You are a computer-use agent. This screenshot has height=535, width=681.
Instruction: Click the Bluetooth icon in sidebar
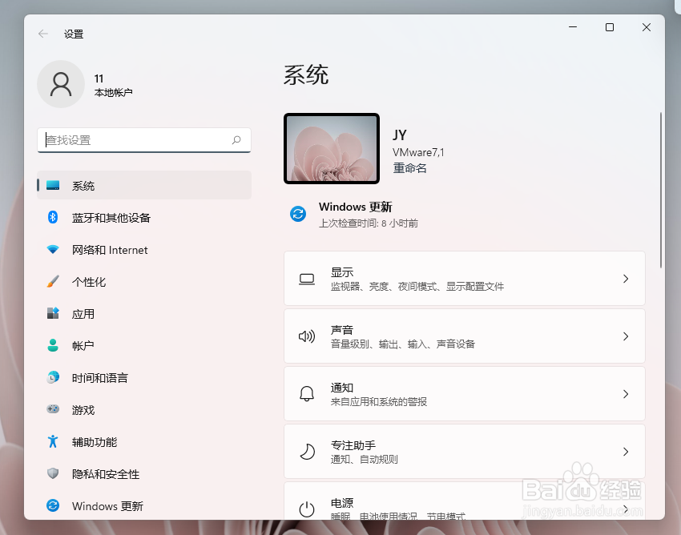(x=53, y=217)
